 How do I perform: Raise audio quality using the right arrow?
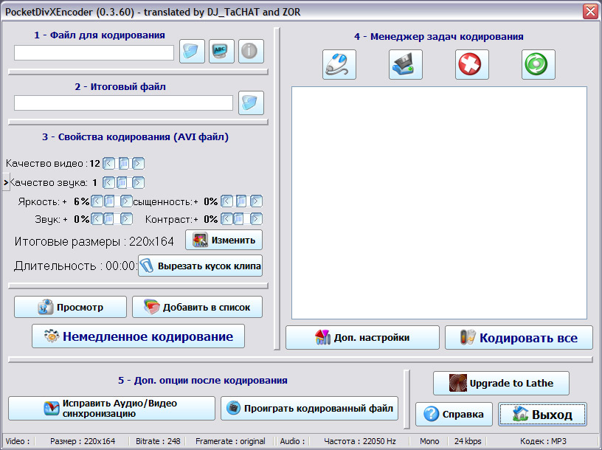[x=138, y=182]
